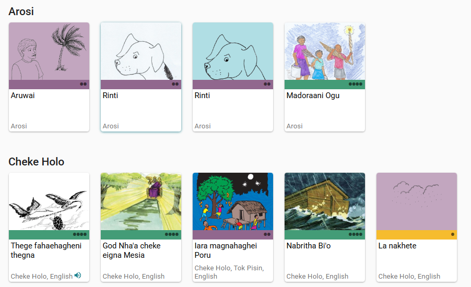The height and width of the screenshot is (287, 471).
Task: Open the Madoraani Ogu cover image
Action: coord(325,51)
